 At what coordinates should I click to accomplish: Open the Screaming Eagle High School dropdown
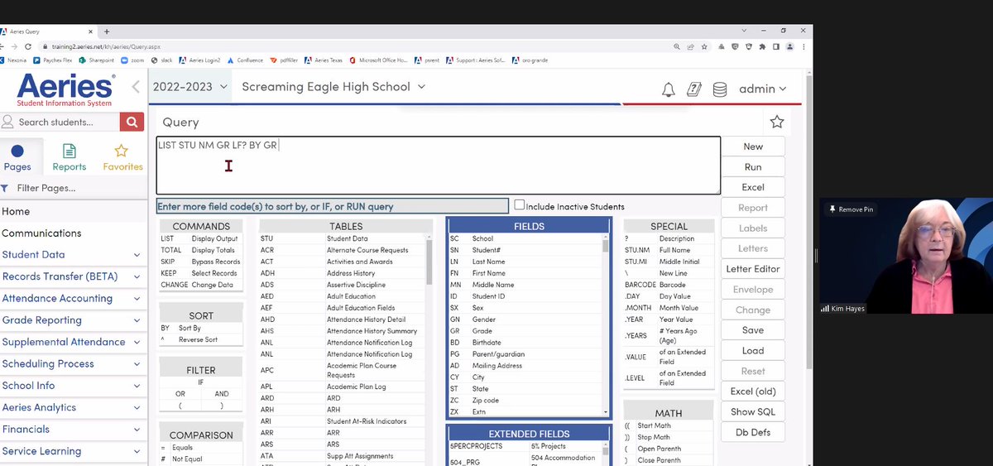[333, 87]
